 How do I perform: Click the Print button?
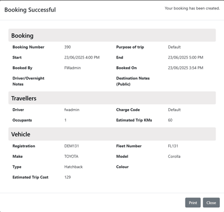[x=193, y=203]
